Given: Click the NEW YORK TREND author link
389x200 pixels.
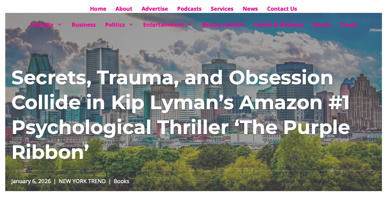Looking at the screenshot, I should point(82,181).
